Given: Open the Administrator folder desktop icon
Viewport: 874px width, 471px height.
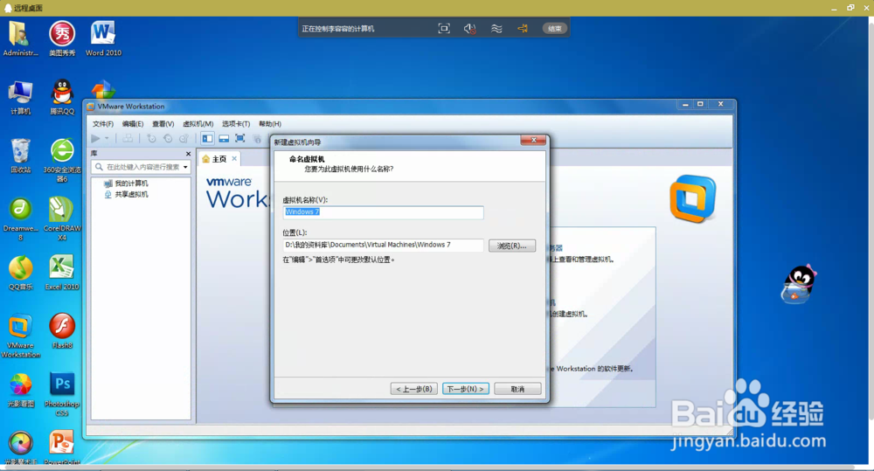Looking at the screenshot, I should click(x=20, y=38).
